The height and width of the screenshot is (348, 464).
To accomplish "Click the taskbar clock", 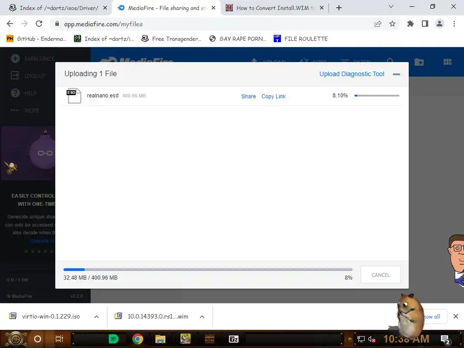I will pos(406,339).
